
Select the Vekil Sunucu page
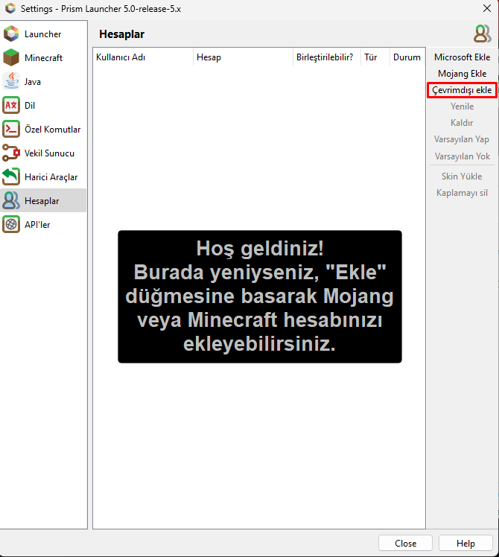[43, 153]
